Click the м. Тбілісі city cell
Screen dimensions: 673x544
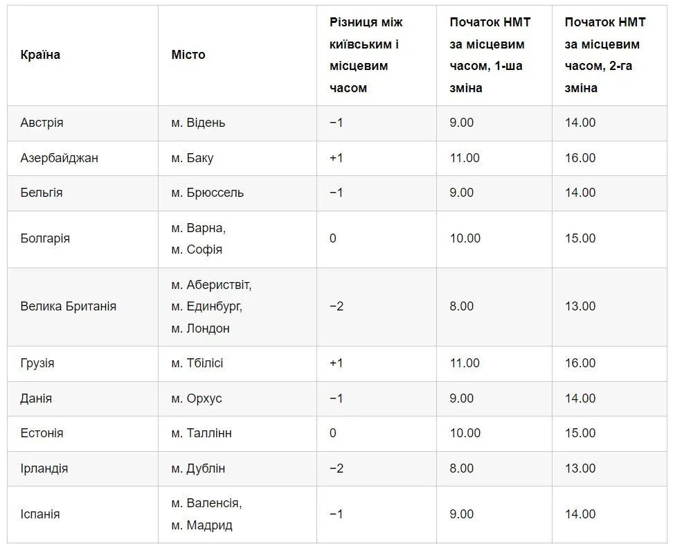197,363
